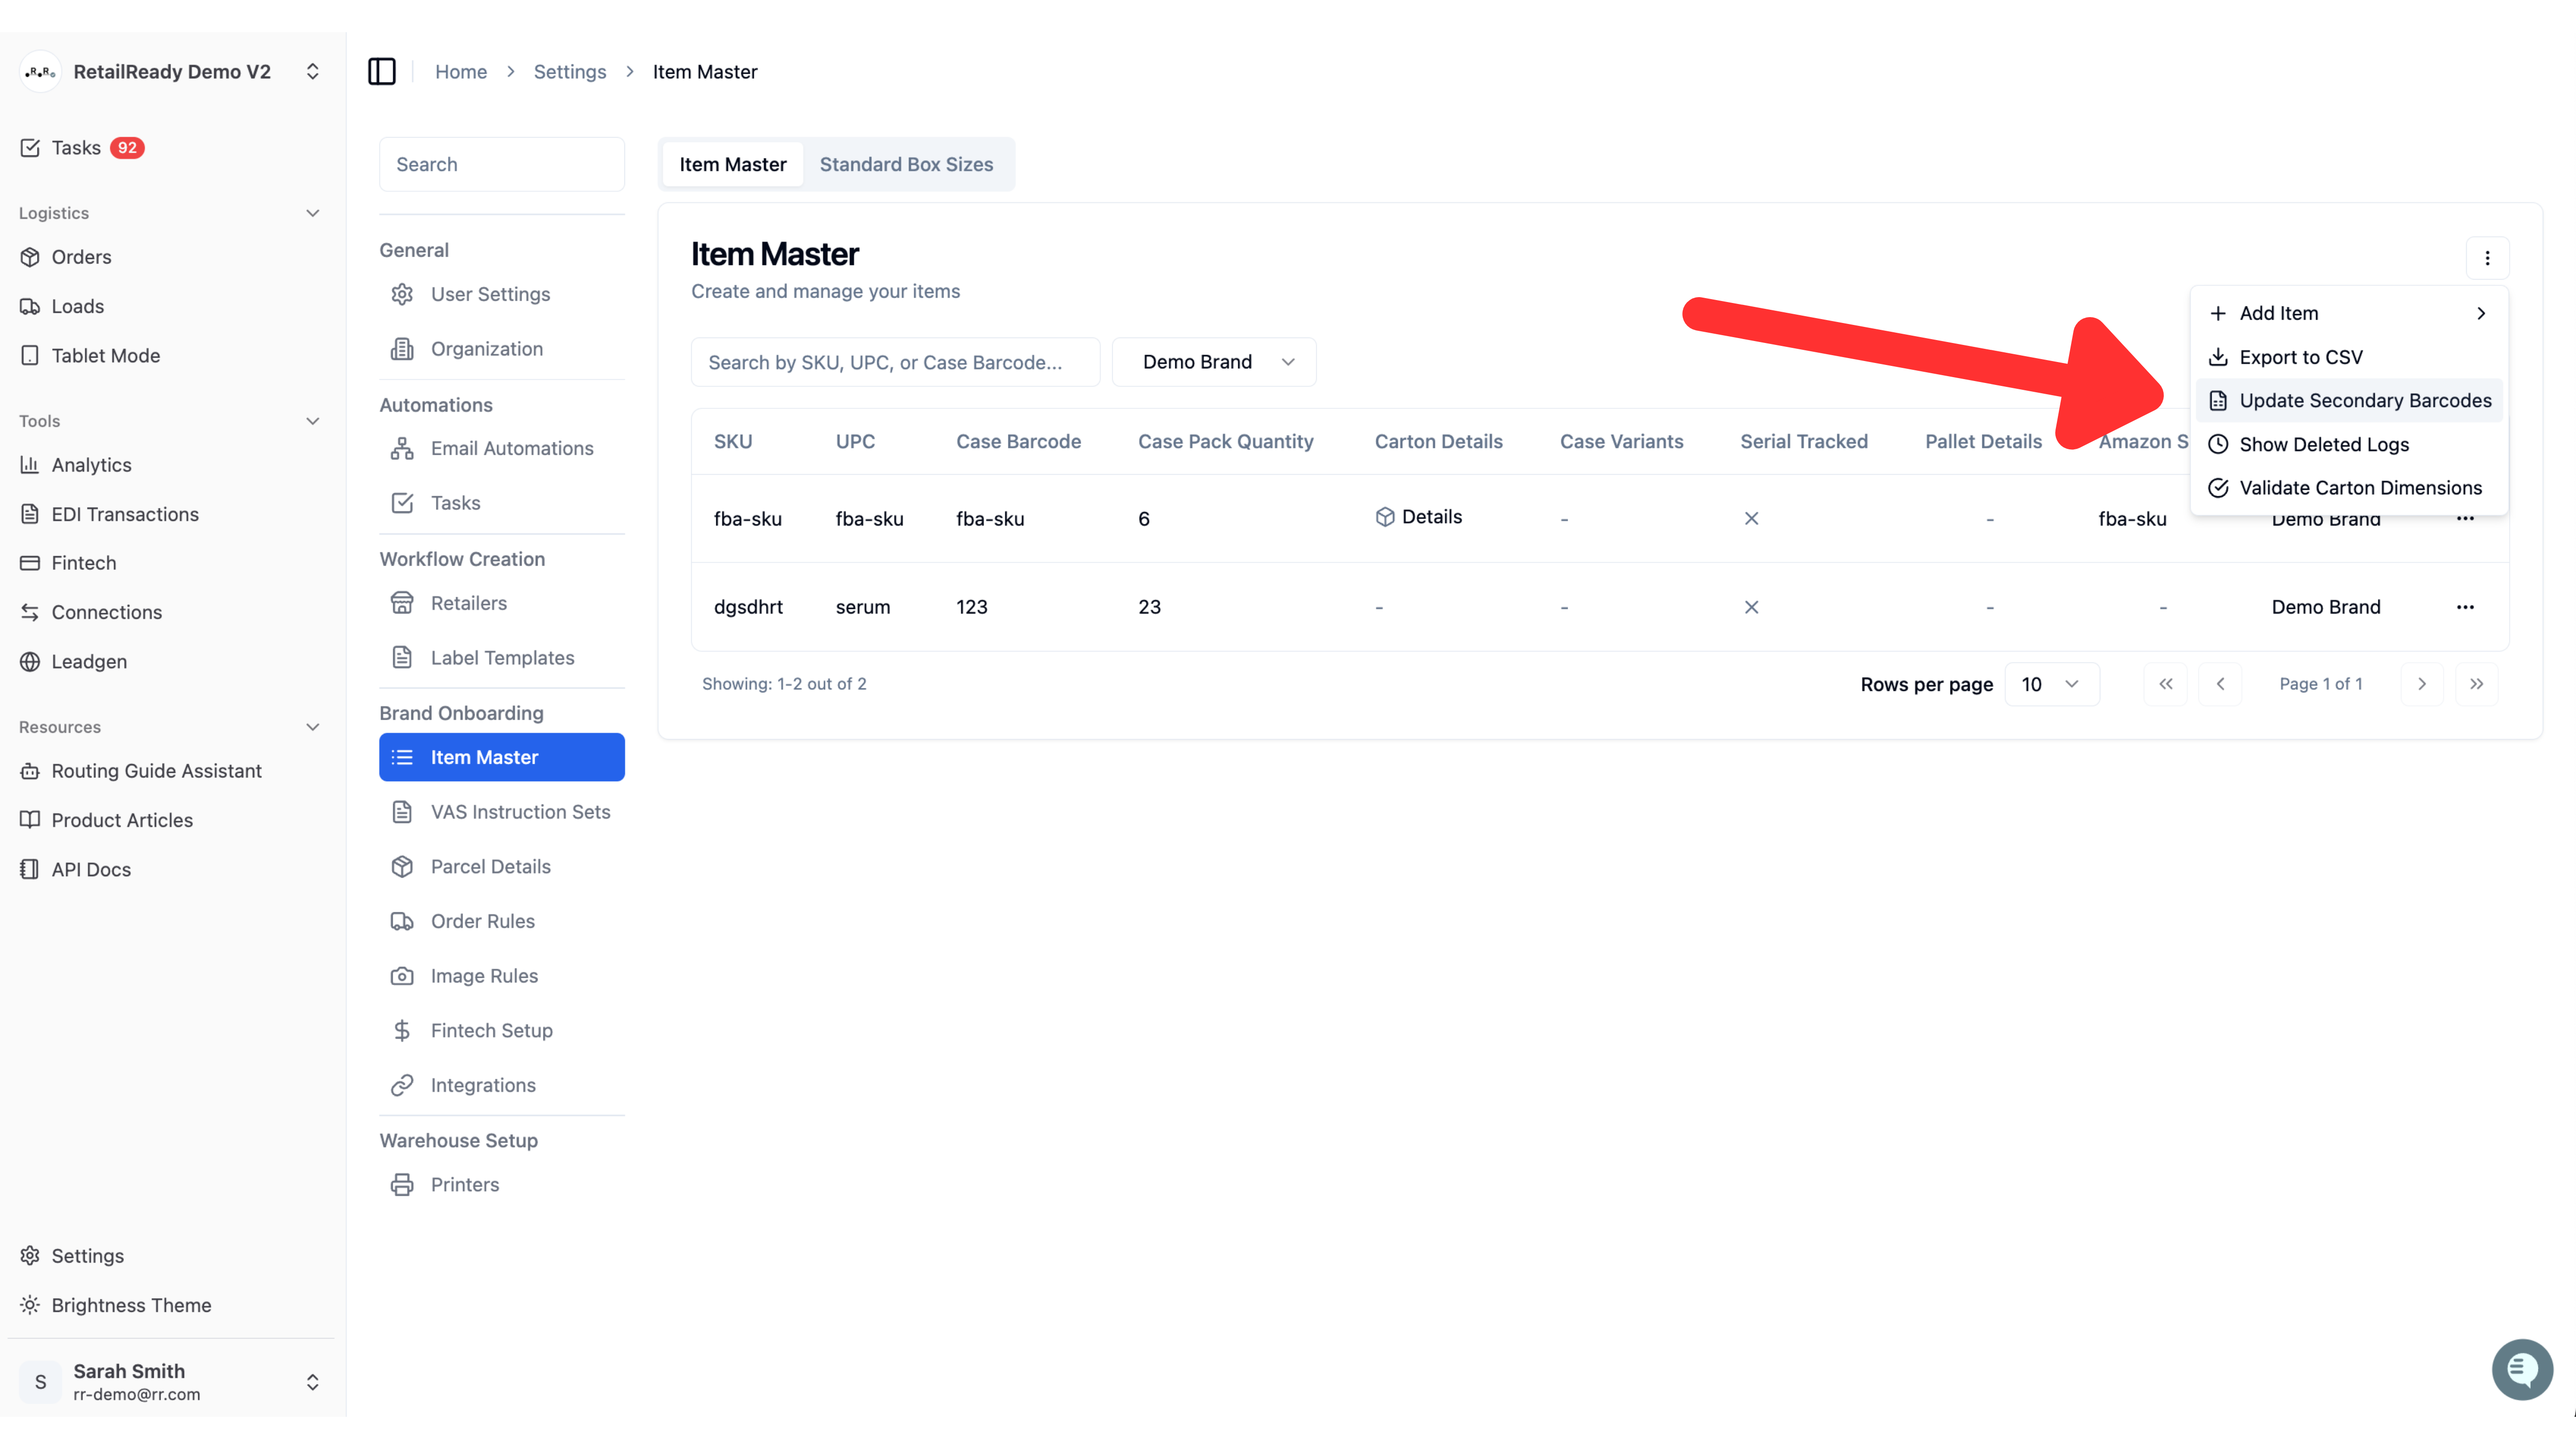Go to previous page button
The width and height of the screenshot is (2576, 1449).
tap(2220, 684)
